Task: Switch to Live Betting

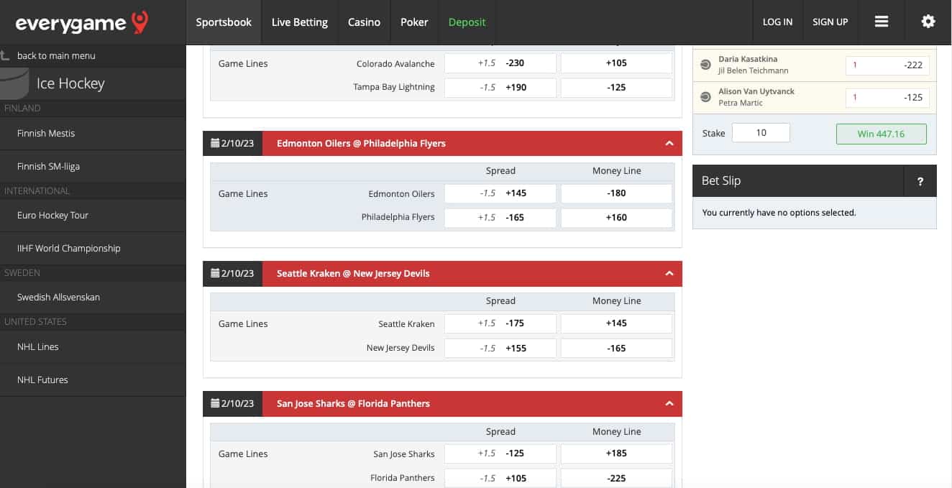Action: click(300, 22)
